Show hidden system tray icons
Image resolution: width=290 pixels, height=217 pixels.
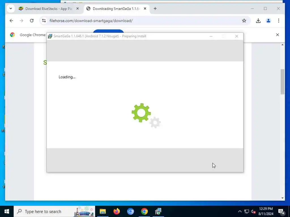[x=240, y=211]
